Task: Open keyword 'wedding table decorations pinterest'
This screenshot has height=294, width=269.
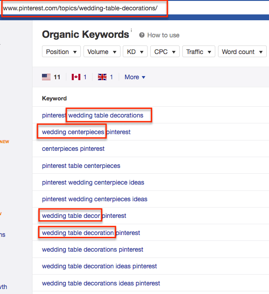Action: pyautogui.click(x=93, y=249)
